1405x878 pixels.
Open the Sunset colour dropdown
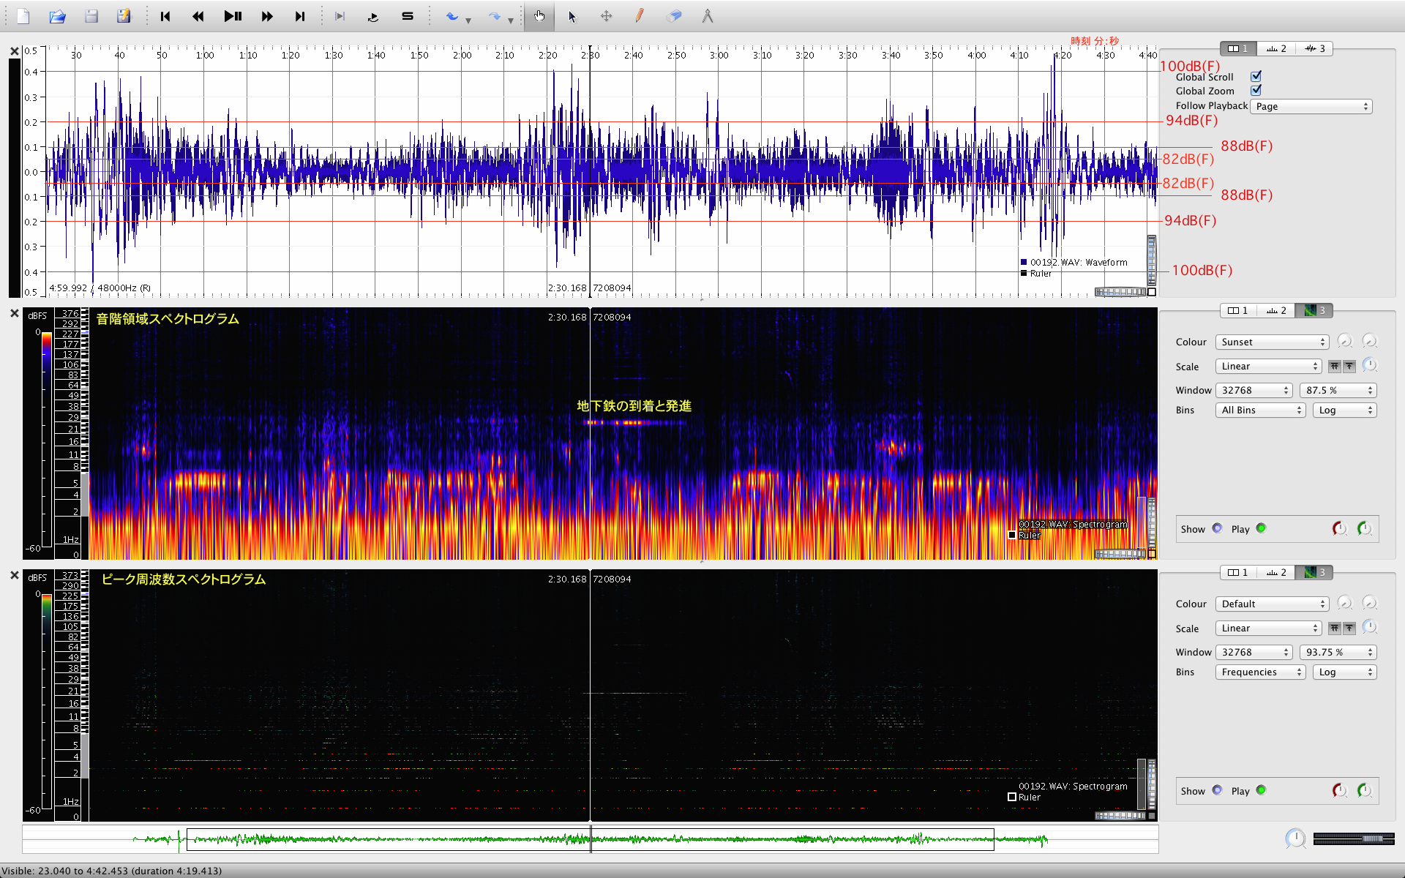1272,342
